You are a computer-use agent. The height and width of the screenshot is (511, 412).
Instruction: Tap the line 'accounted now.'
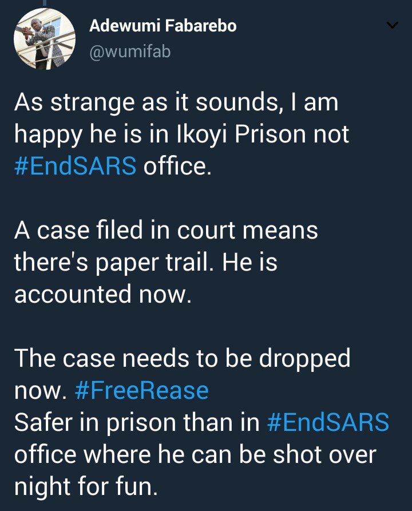click(102, 295)
